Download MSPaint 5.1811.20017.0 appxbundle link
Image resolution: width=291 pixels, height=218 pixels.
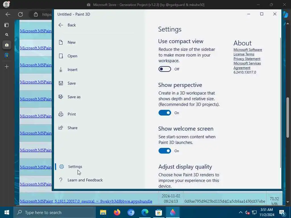[x=86, y=201]
